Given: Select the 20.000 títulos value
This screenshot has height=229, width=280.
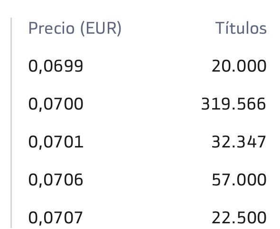Looking at the screenshot, I should click(239, 66).
